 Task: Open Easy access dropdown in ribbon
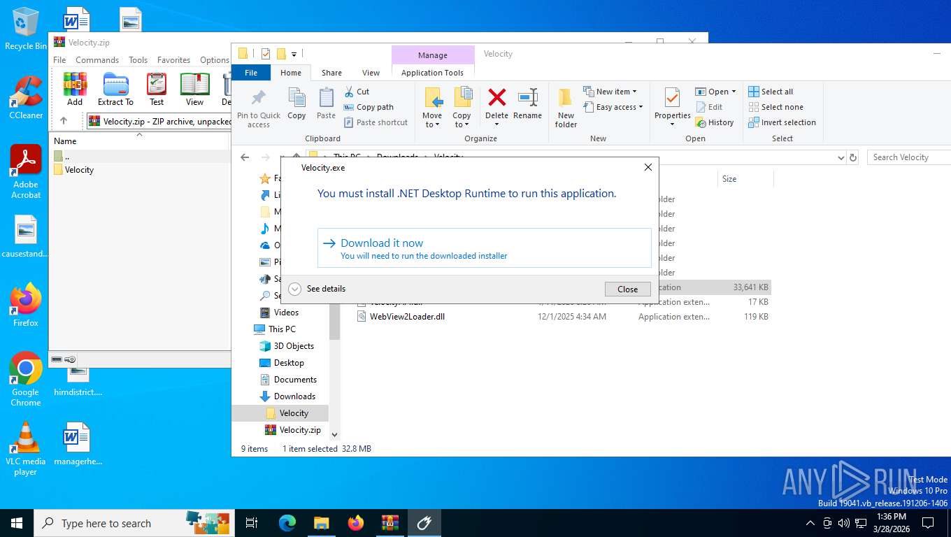[x=613, y=107]
